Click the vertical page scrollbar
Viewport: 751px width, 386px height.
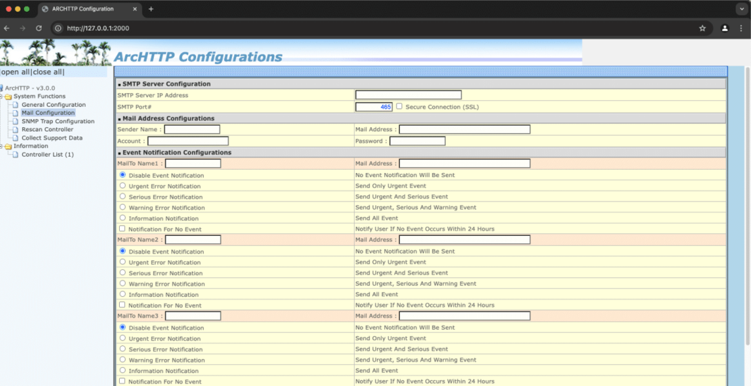[x=748, y=203]
